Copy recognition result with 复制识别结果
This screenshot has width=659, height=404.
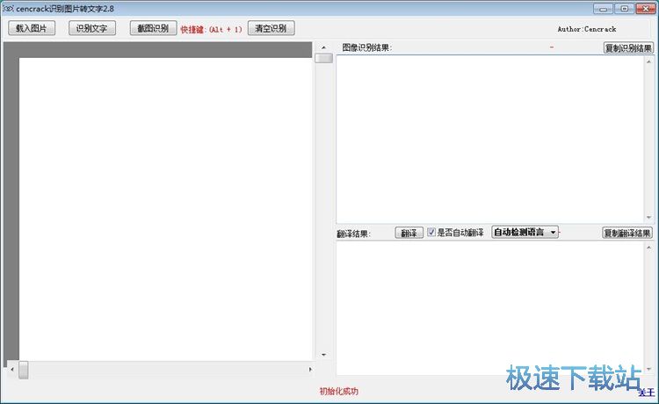coord(628,48)
